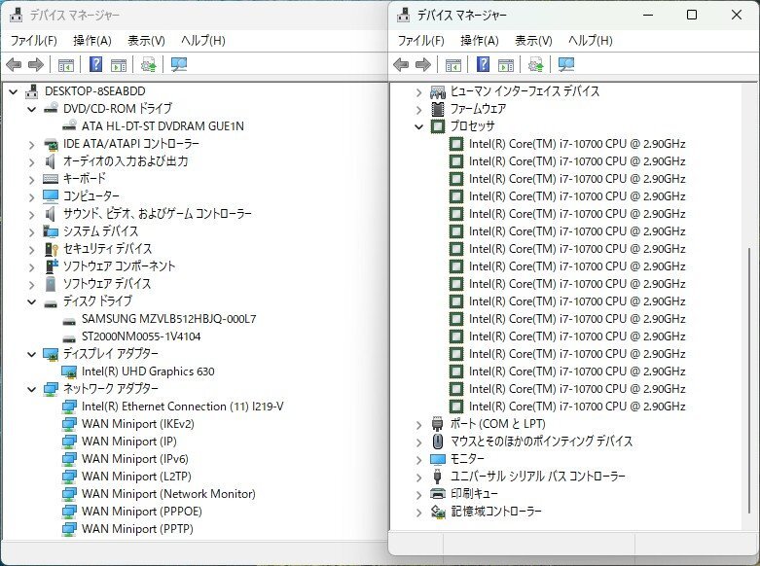
Task: Click Back arrow in left Device Manager toolbar
Action: pos(14,64)
